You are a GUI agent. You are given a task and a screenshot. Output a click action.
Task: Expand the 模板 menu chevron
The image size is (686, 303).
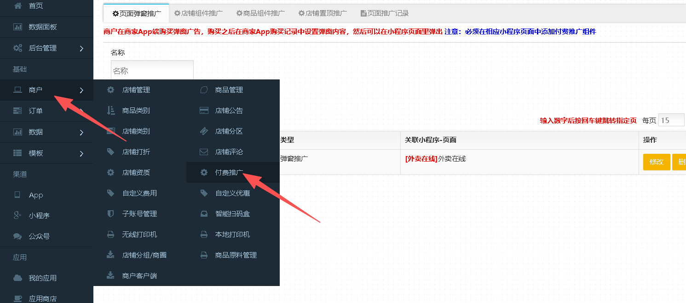point(81,153)
